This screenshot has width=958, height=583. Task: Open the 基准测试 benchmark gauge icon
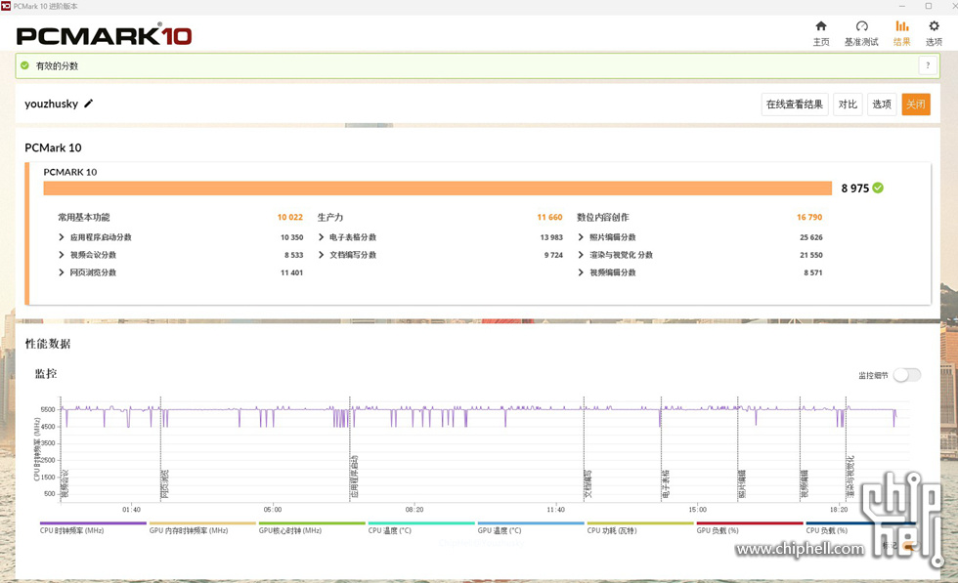click(x=861, y=25)
